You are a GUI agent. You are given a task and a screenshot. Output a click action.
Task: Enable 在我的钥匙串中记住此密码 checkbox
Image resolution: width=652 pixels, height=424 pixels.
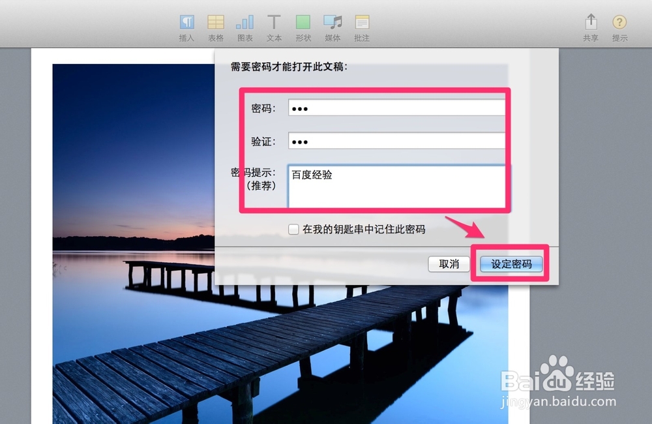pyautogui.click(x=293, y=229)
